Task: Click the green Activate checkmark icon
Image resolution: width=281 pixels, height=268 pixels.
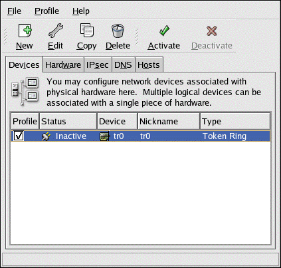Action: pos(164,31)
